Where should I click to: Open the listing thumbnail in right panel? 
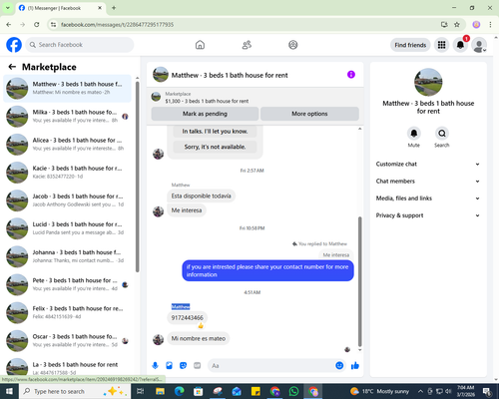tap(428, 82)
